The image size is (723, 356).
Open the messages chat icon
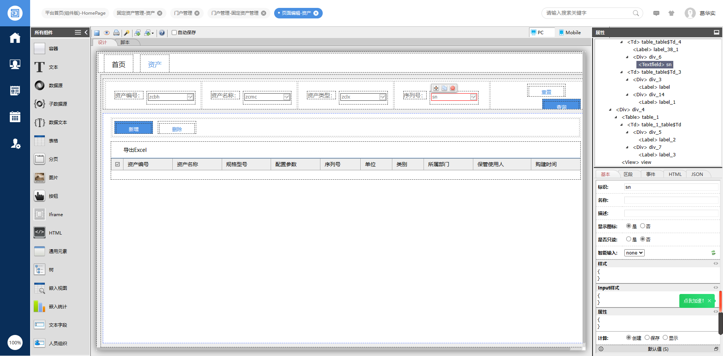coord(656,13)
